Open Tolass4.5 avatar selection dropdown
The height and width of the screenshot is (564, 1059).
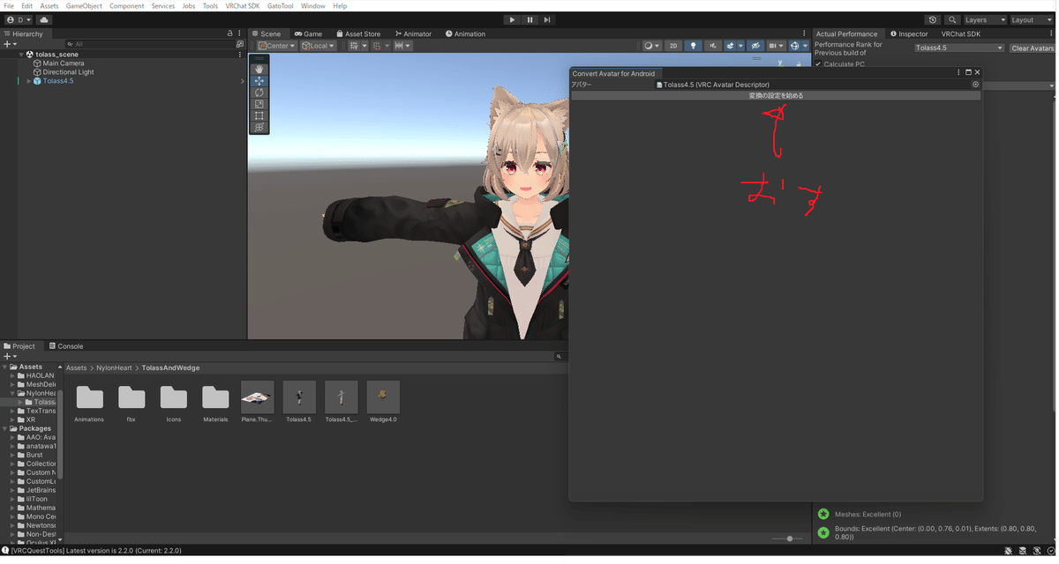(959, 48)
